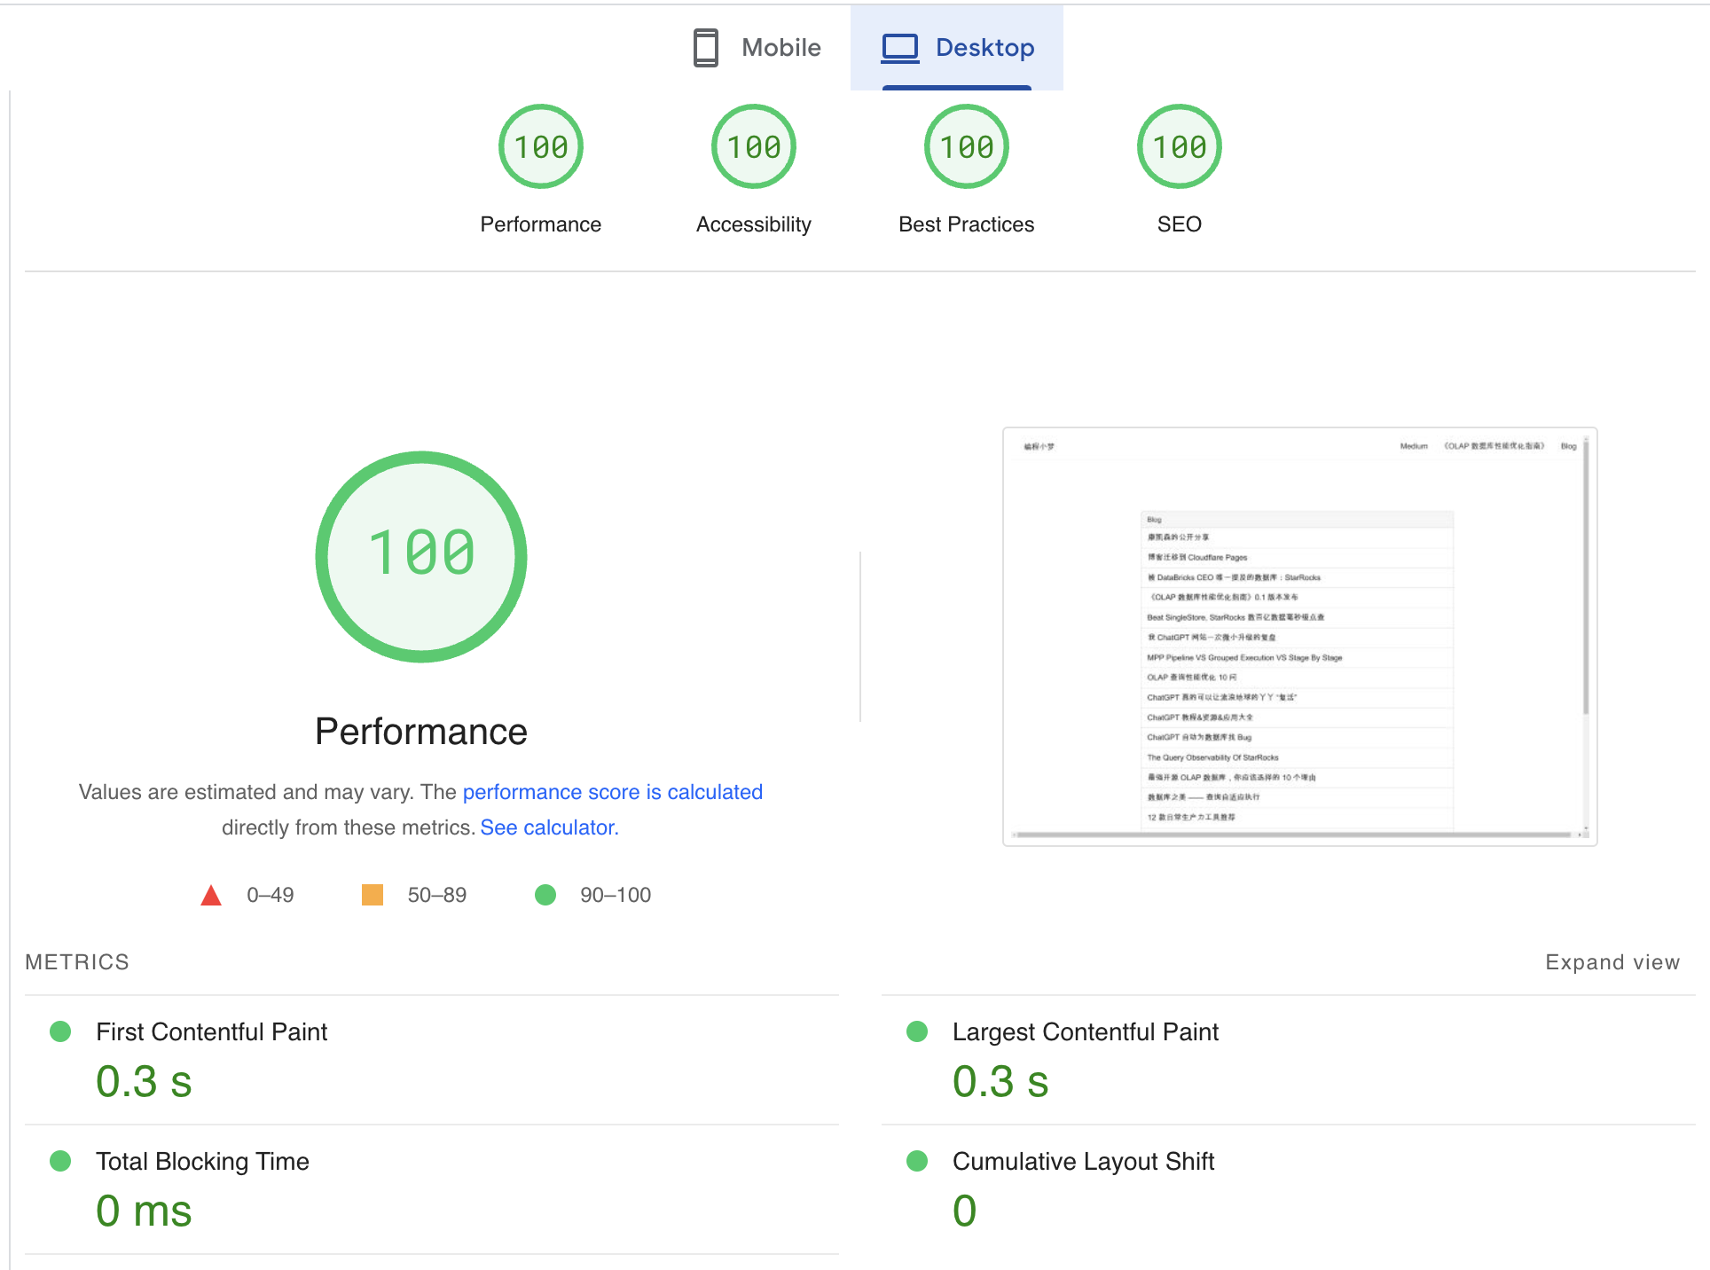Expand the First Contentful Paint metric details
The width and height of the screenshot is (1710, 1270).
211,1031
